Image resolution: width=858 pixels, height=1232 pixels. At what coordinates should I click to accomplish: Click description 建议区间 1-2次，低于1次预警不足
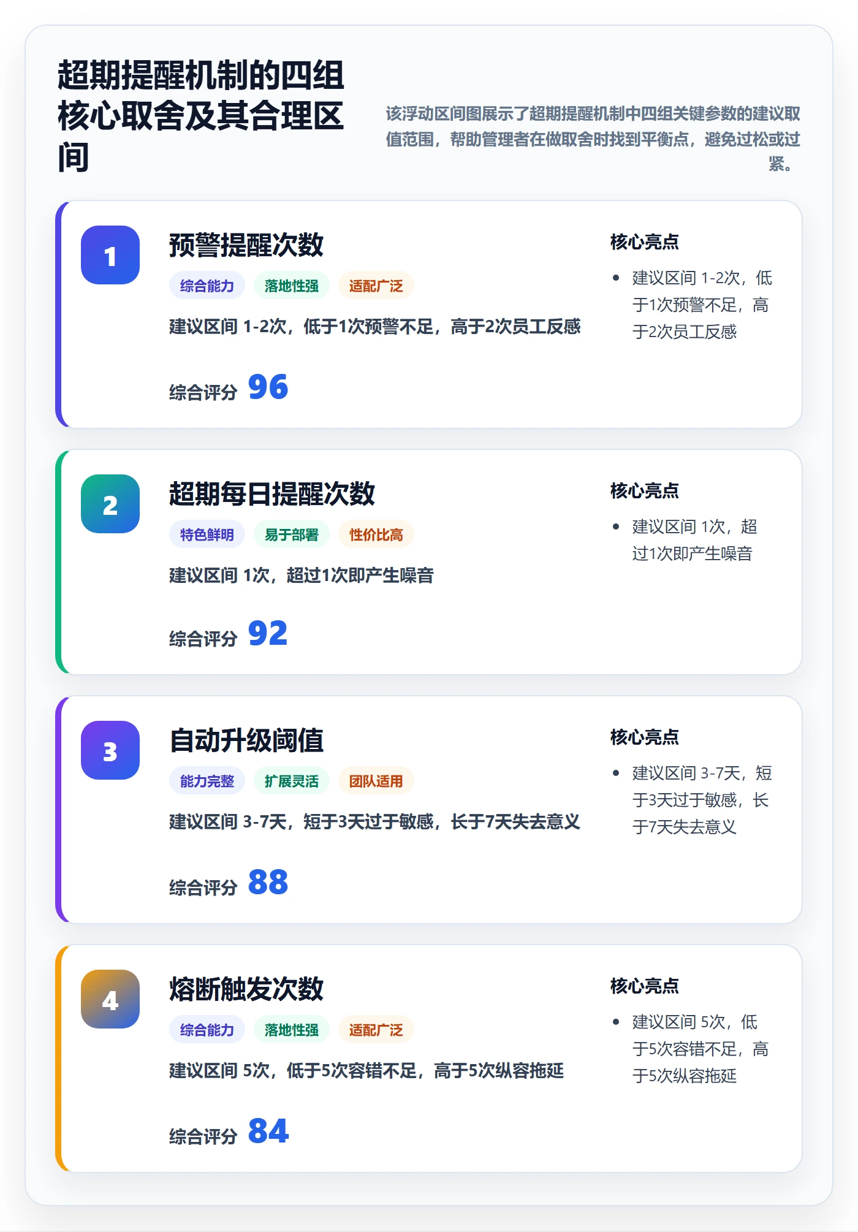pyautogui.click(x=375, y=327)
